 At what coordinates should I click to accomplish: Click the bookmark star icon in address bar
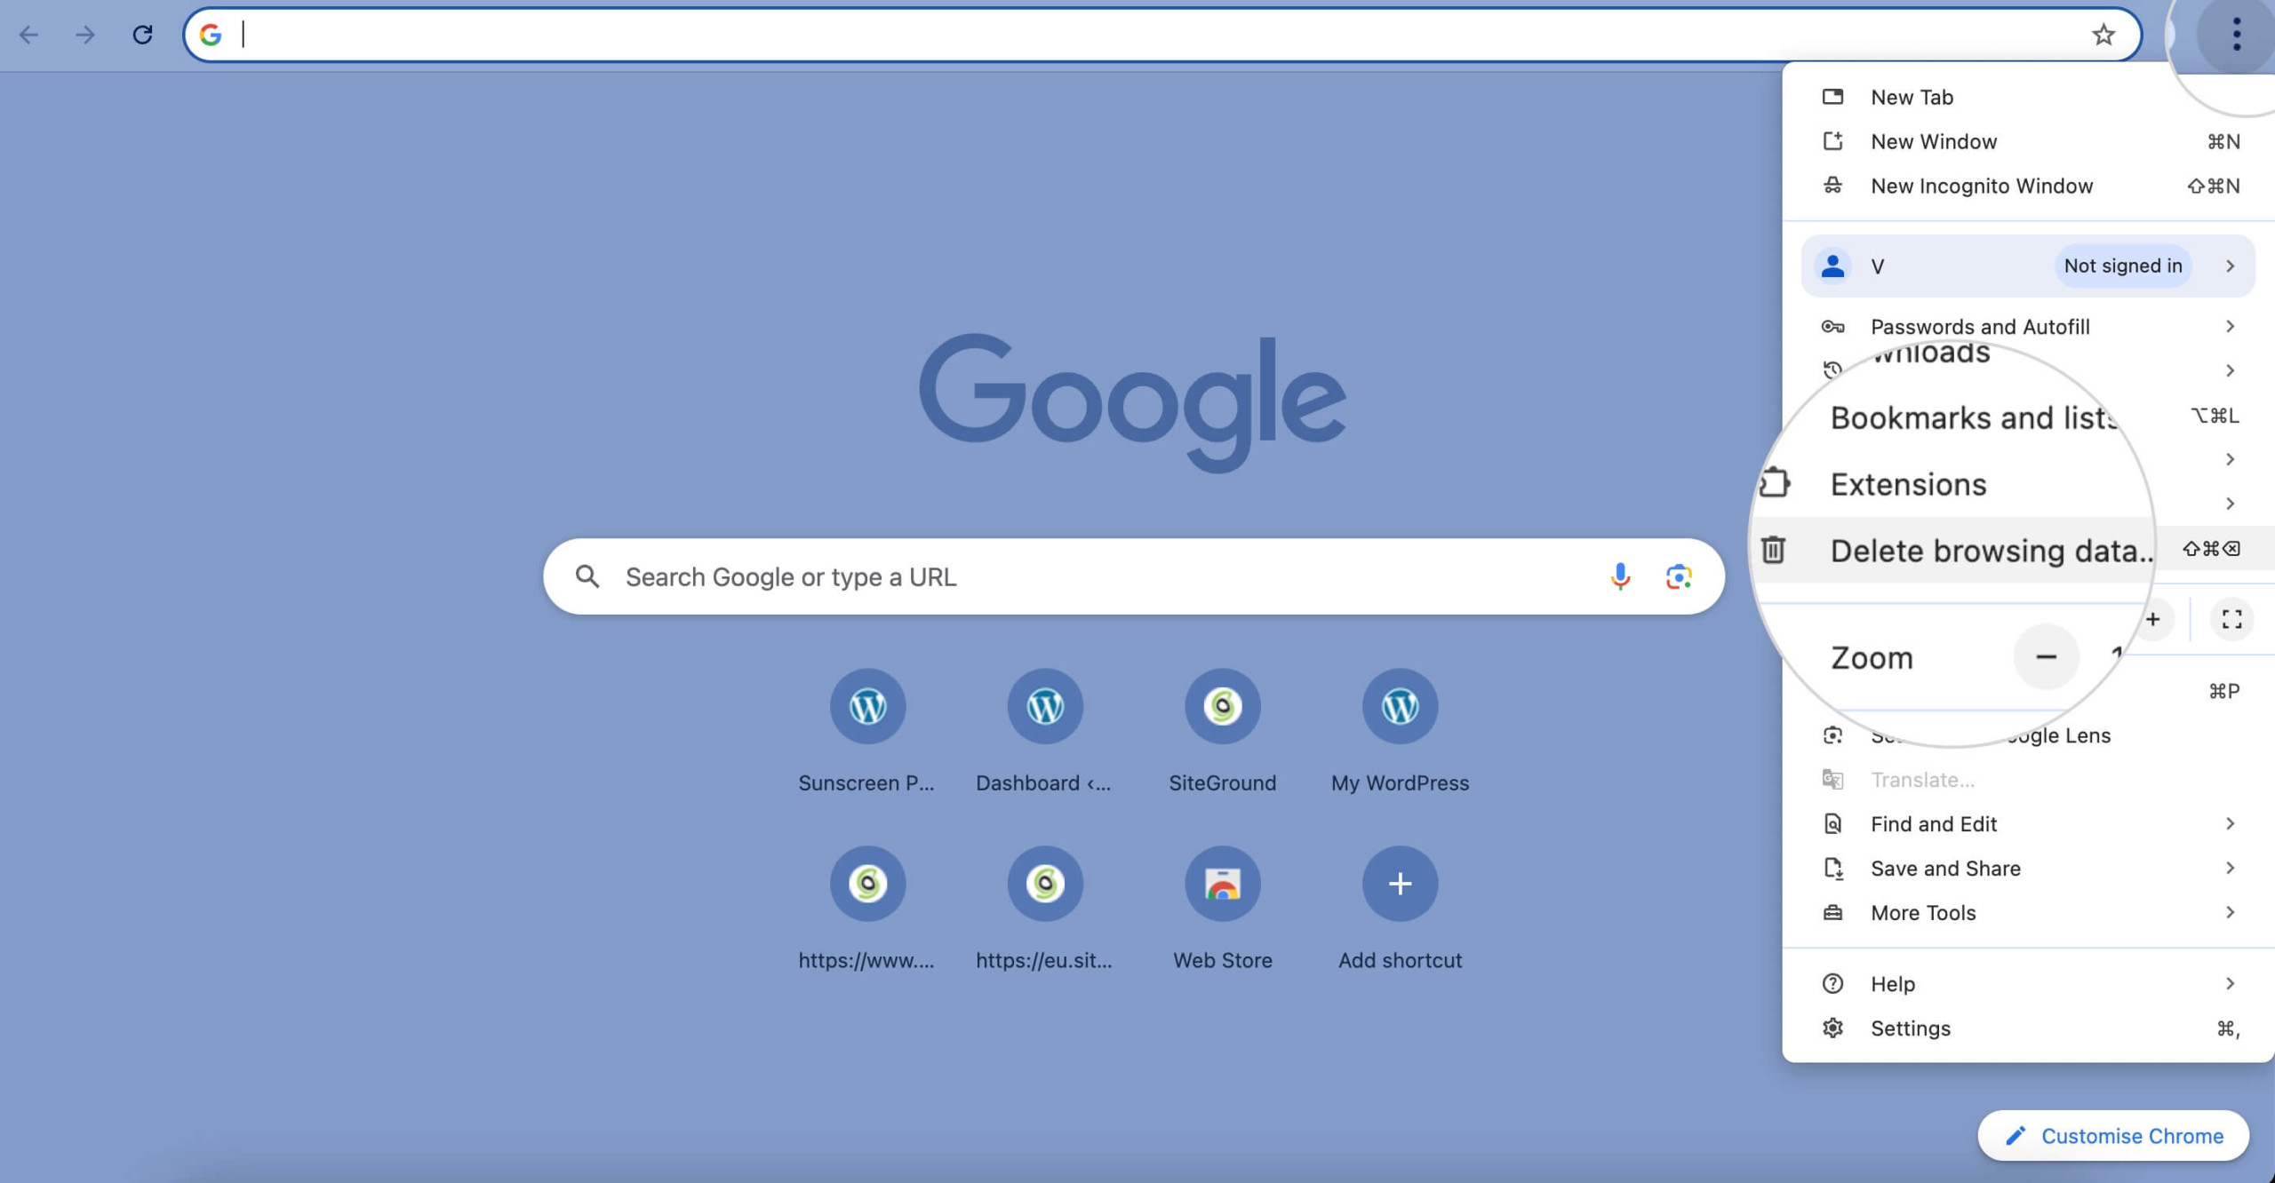[2102, 33]
